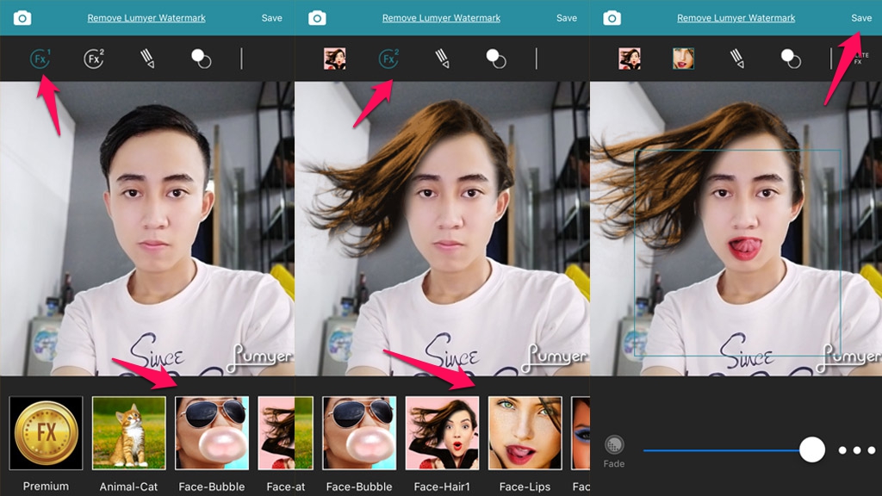
Task: Tap overlapping circles blend icon in middle panel
Action: 495,59
